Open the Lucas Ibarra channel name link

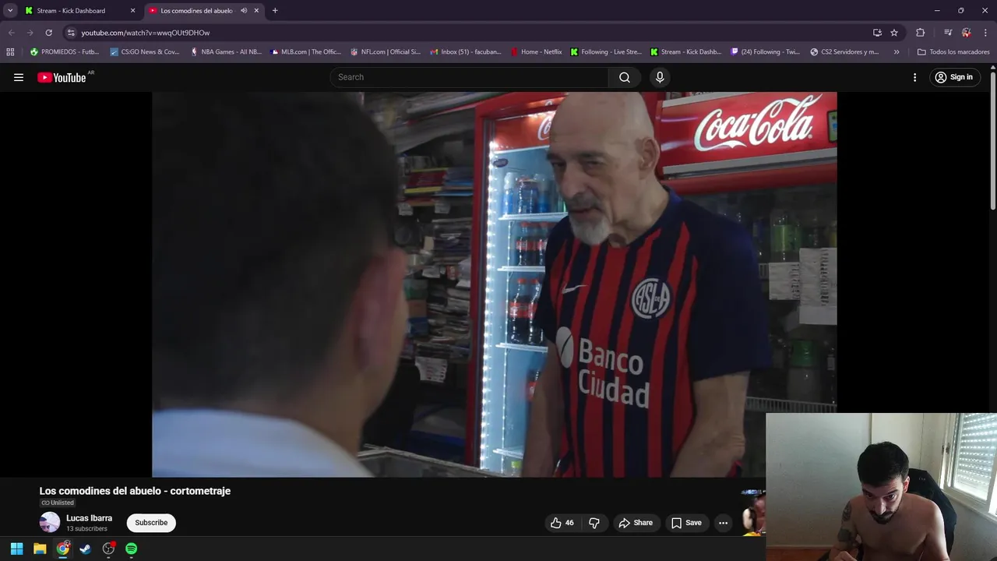click(x=89, y=518)
